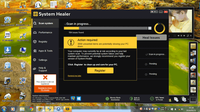Click the taskbar clock showing 15:18
The width and height of the screenshot is (200, 112).
pos(191,109)
